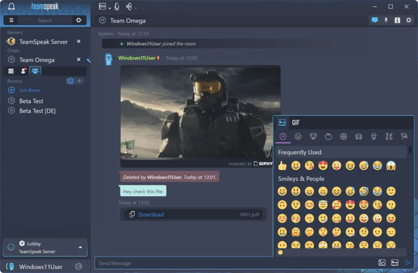
Task: Open the Team Omega chat in the sidebar
Action: (37, 60)
